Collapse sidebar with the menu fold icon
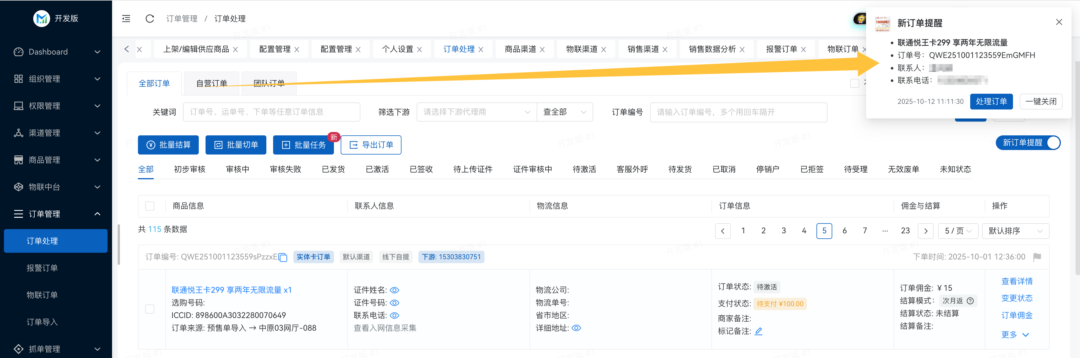 126,19
